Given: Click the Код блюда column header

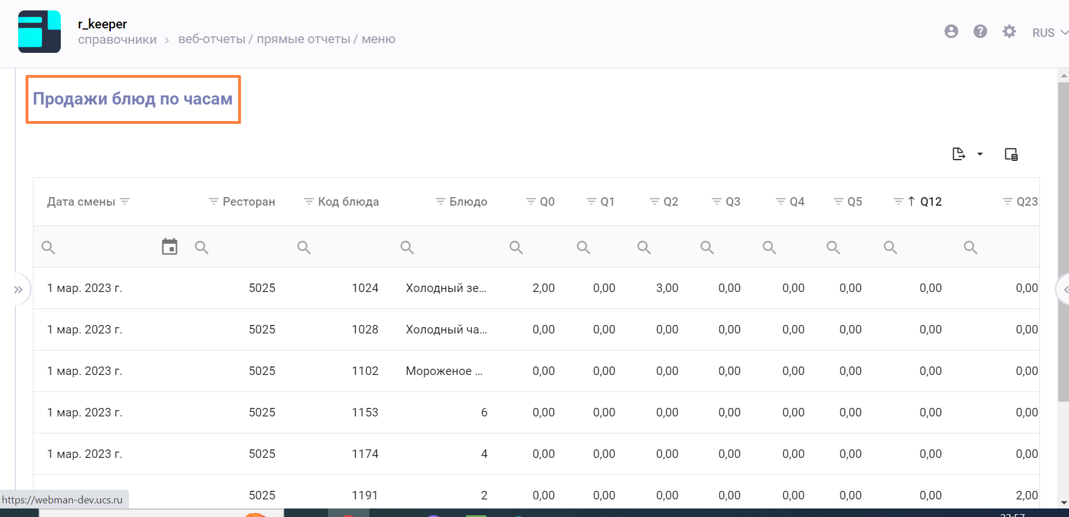Looking at the screenshot, I should [348, 202].
